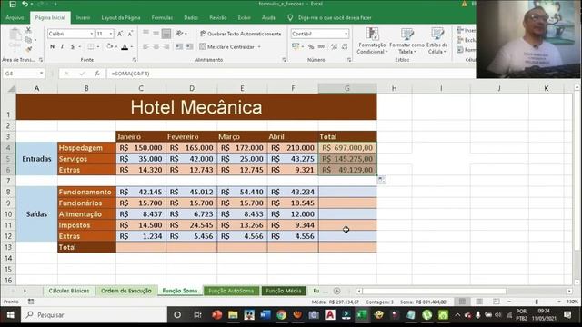582x327 pixels.
Task: Click the Font Color A button
Action: (x=125, y=46)
